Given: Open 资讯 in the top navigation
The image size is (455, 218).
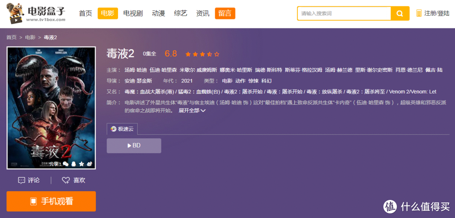Looking at the screenshot, I should pyautogui.click(x=203, y=13).
